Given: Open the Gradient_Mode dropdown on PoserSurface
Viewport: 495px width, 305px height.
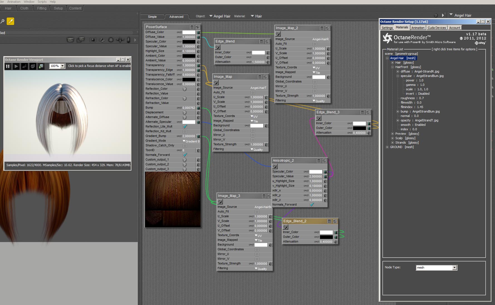Looking at the screenshot, I should [x=191, y=141].
